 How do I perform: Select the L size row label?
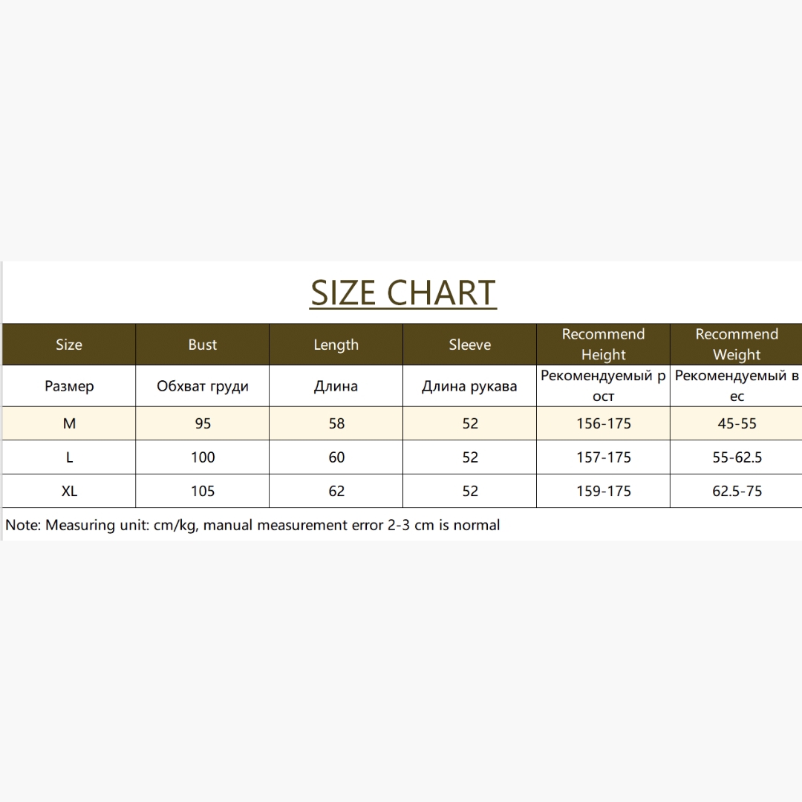[x=69, y=457]
